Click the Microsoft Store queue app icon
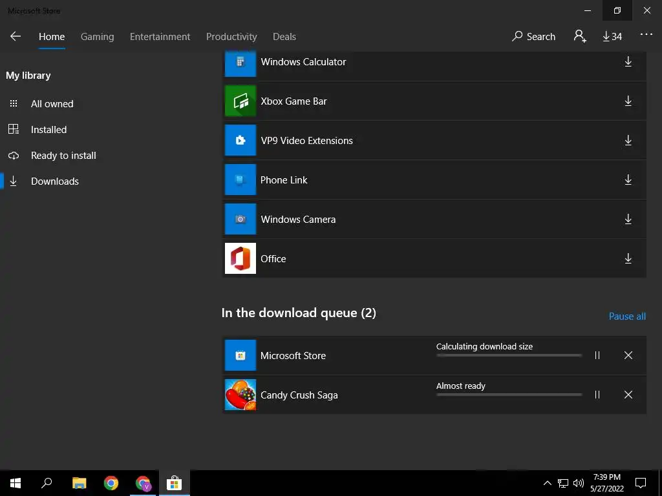 coord(240,356)
